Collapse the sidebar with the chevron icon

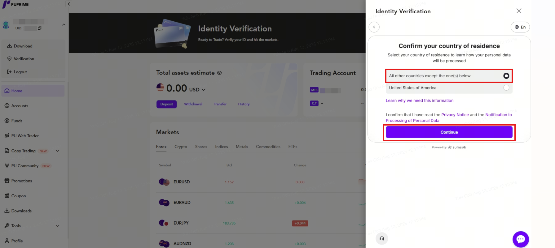pyautogui.click(x=69, y=4)
